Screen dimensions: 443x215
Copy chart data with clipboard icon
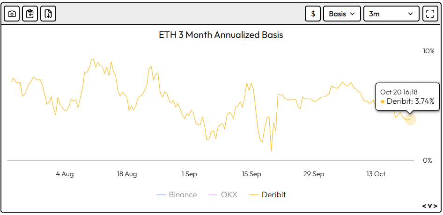click(30, 14)
